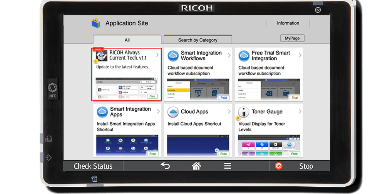This screenshot has width=385, height=194.
Task: Tap the data-in indicator icon
Action: click(49, 158)
